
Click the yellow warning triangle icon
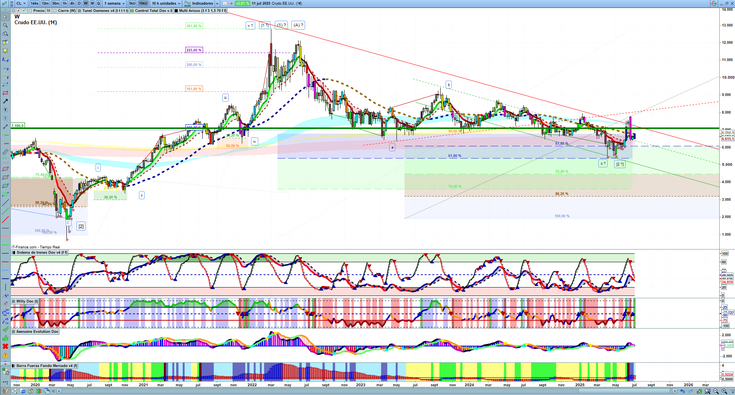5,355
